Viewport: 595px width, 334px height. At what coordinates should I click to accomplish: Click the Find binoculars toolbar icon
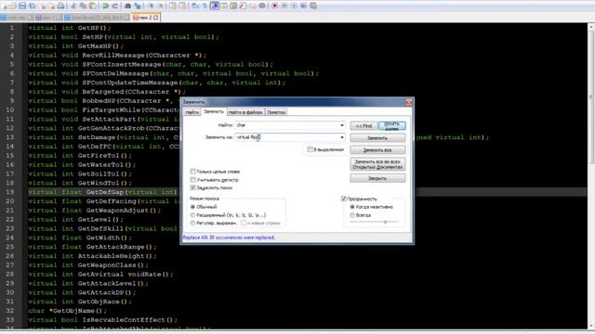(127, 6)
